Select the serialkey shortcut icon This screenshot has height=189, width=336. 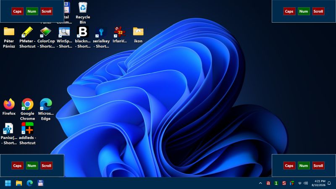coord(101,37)
